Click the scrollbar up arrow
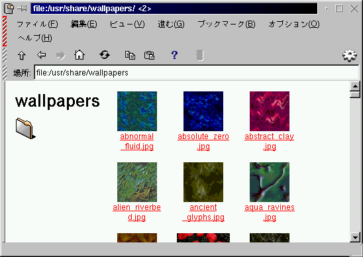 (355, 86)
